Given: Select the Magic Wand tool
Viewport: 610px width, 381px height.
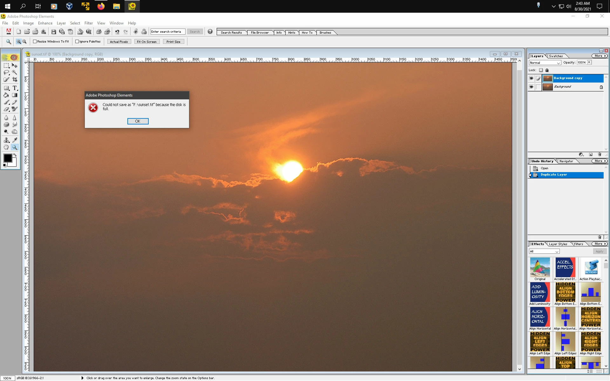Looking at the screenshot, I should 15,72.
